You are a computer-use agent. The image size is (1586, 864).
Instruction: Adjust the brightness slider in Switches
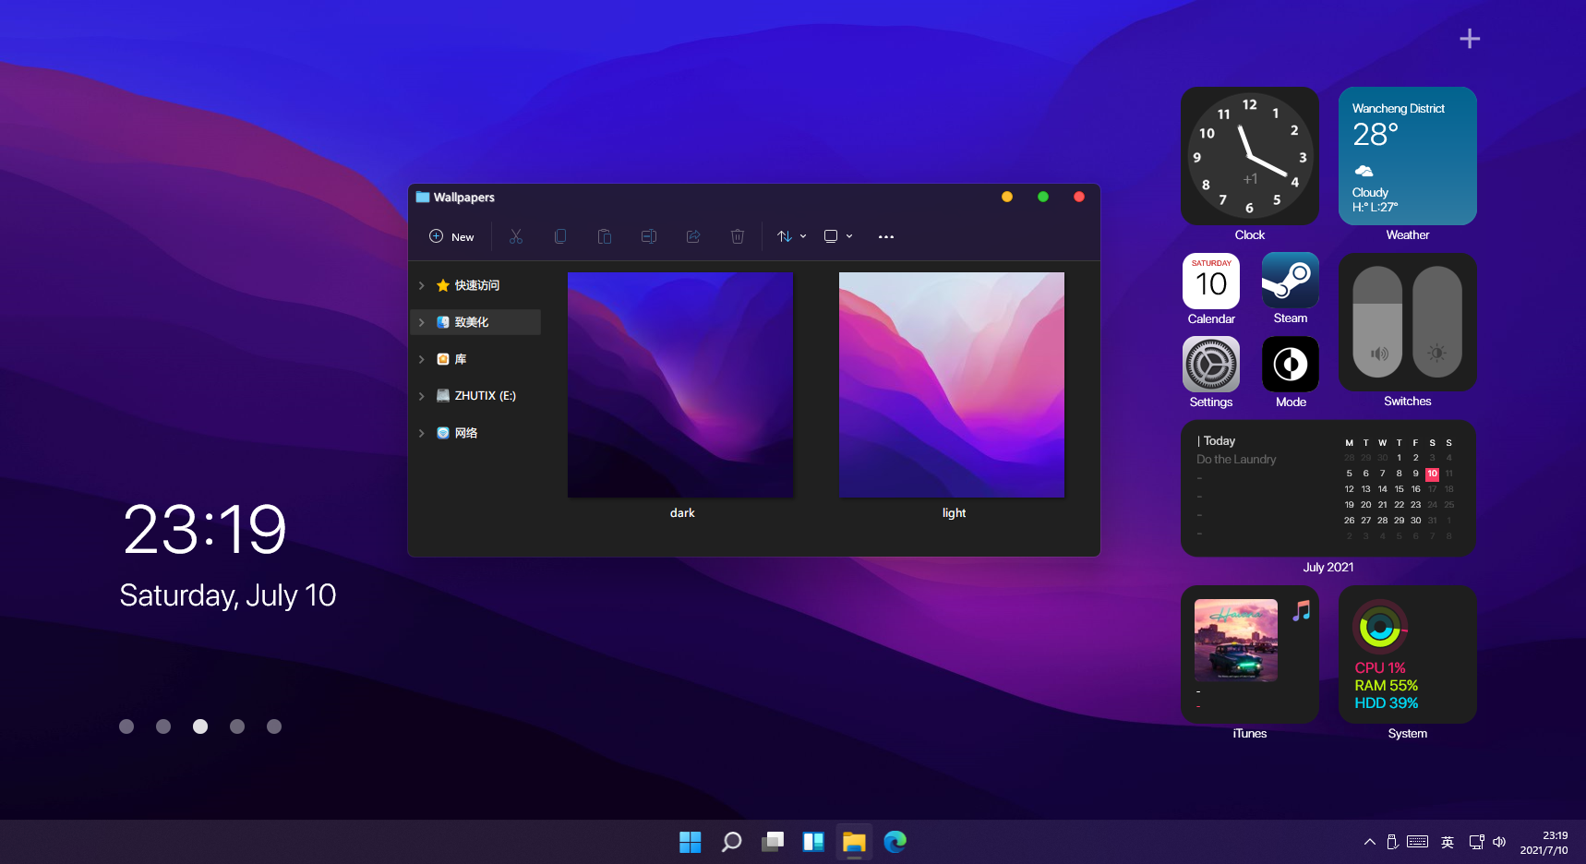click(1437, 322)
